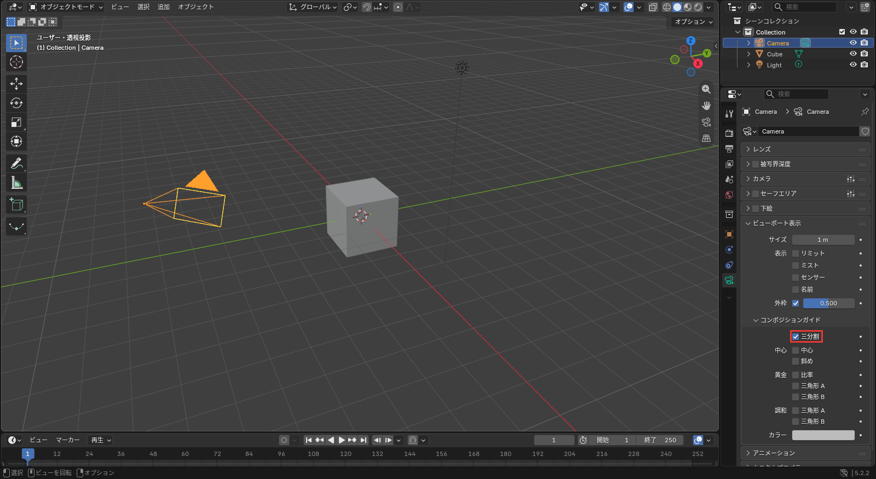The image size is (876, 479).
Task: Activate the Move tool
Action: click(x=16, y=84)
